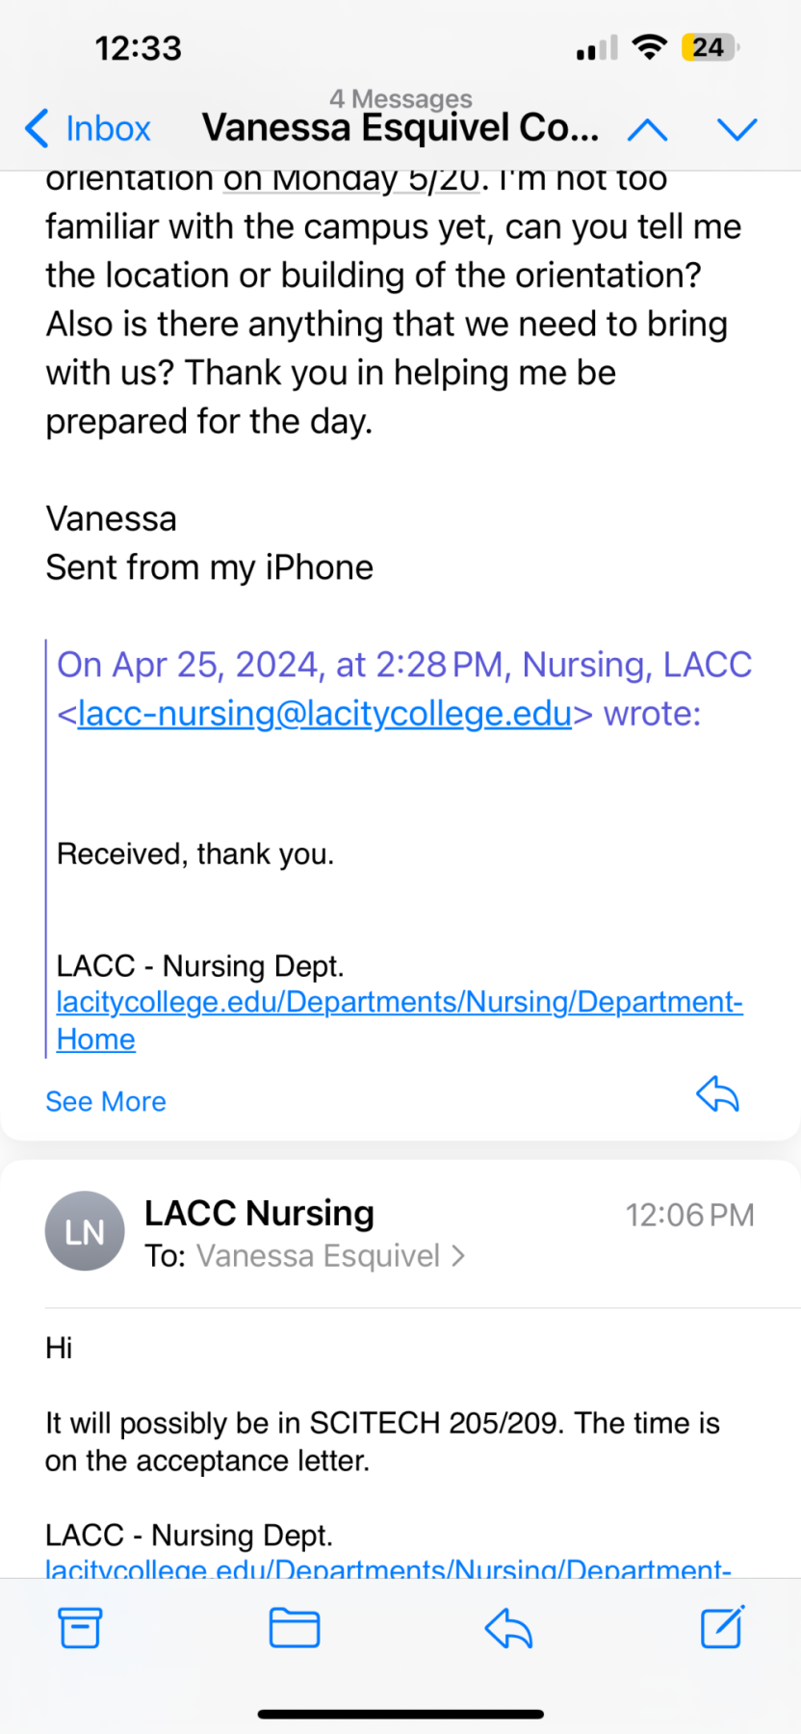Screen dimensions: 801x1734
Task: Tap the Monday 5/20 date link
Action: 350,179
